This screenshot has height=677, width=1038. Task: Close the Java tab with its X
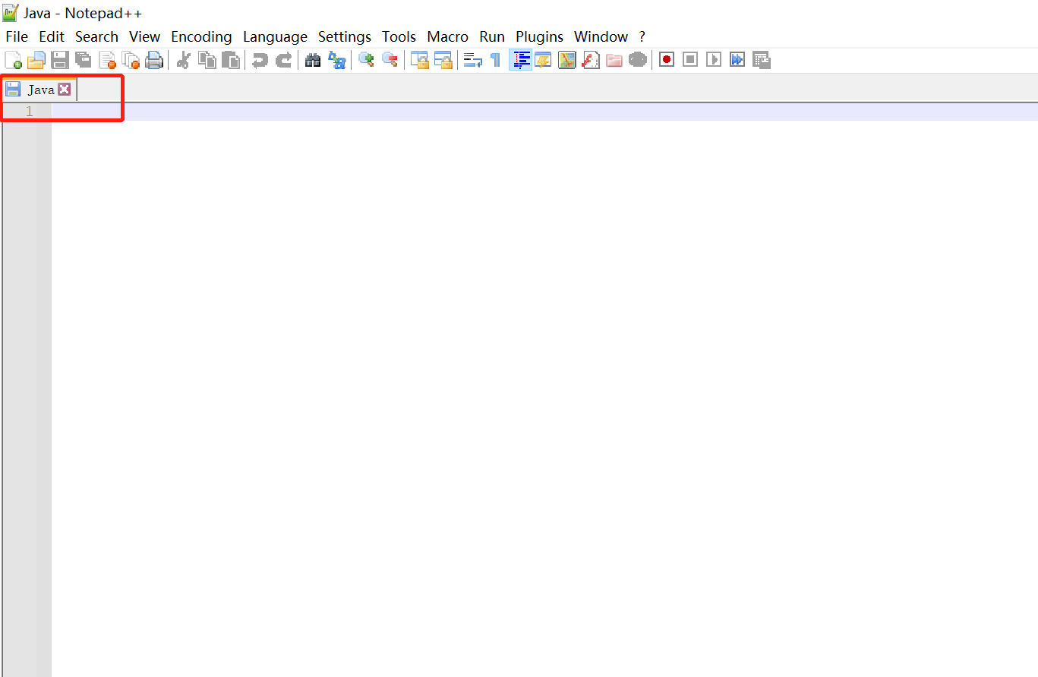coord(65,90)
